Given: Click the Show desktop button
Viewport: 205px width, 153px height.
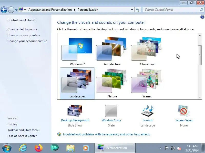Looking at the screenshot, I should [x=203, y=148].
